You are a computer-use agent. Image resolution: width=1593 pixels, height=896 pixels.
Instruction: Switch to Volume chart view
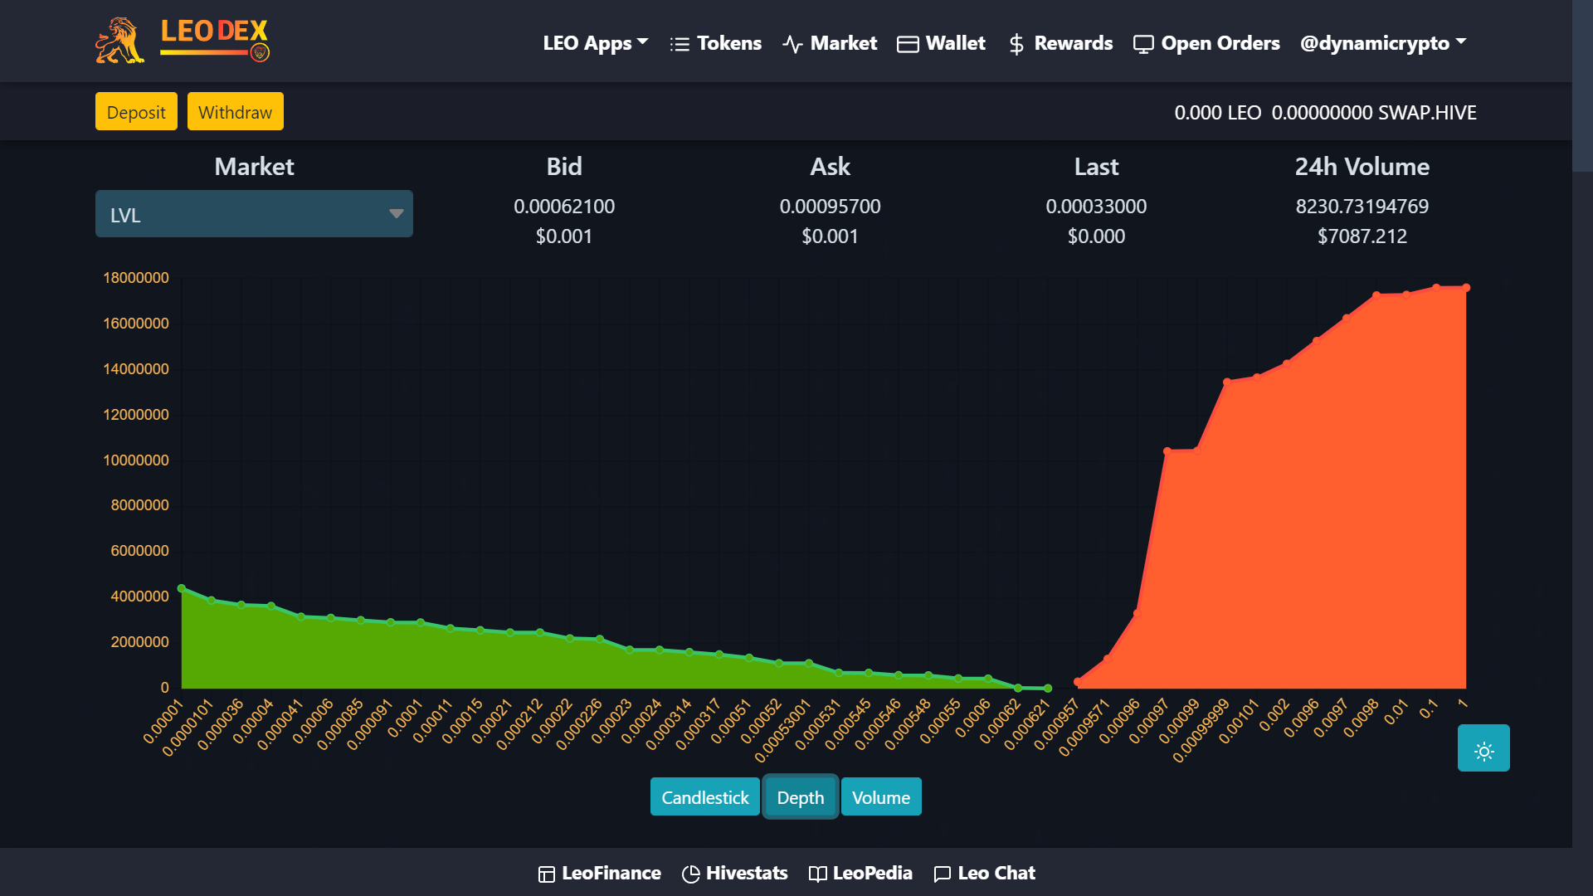(x=881, y=796)
